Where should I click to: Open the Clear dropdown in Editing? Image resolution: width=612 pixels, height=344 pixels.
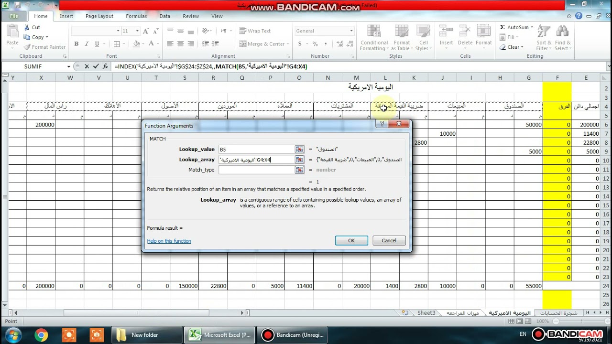click(x=512, y=47)
